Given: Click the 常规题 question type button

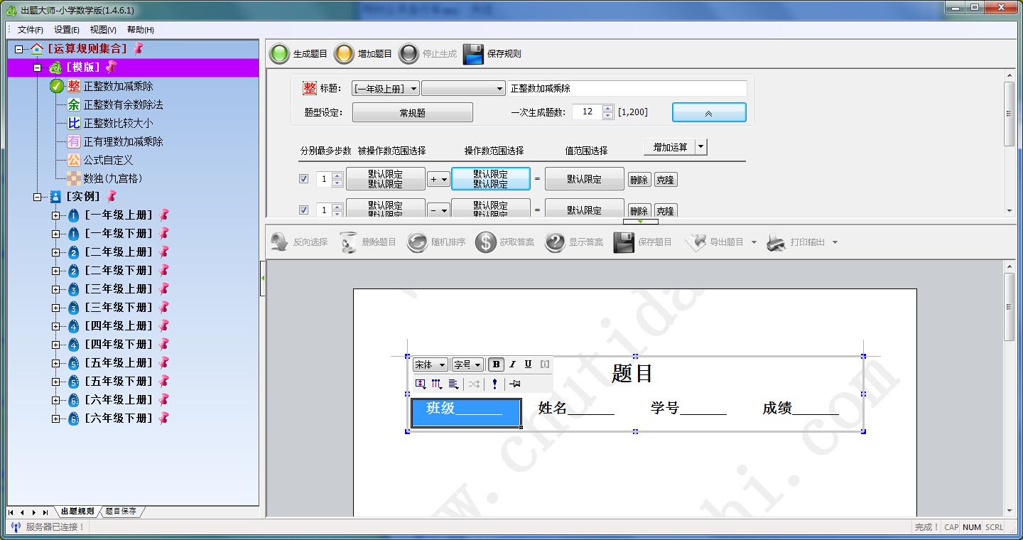Looking at the screenshot, I should [x=413, y=112].
